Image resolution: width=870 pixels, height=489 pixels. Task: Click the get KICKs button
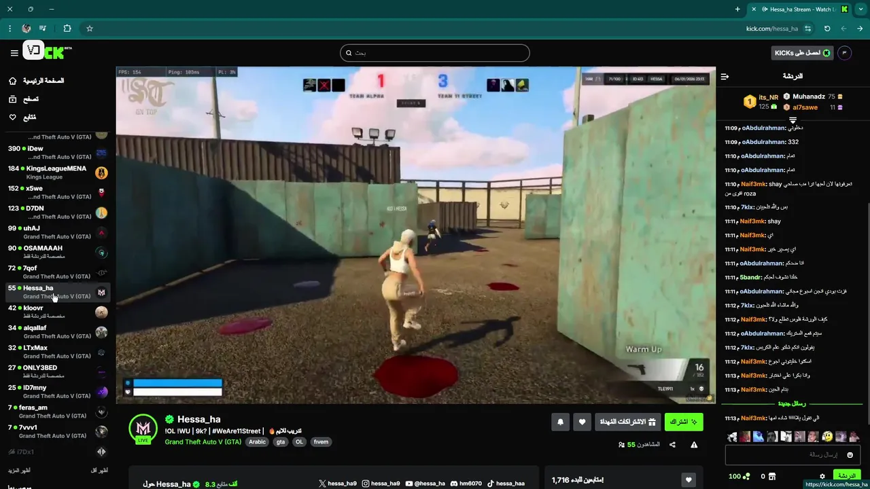tap(803, 53)
